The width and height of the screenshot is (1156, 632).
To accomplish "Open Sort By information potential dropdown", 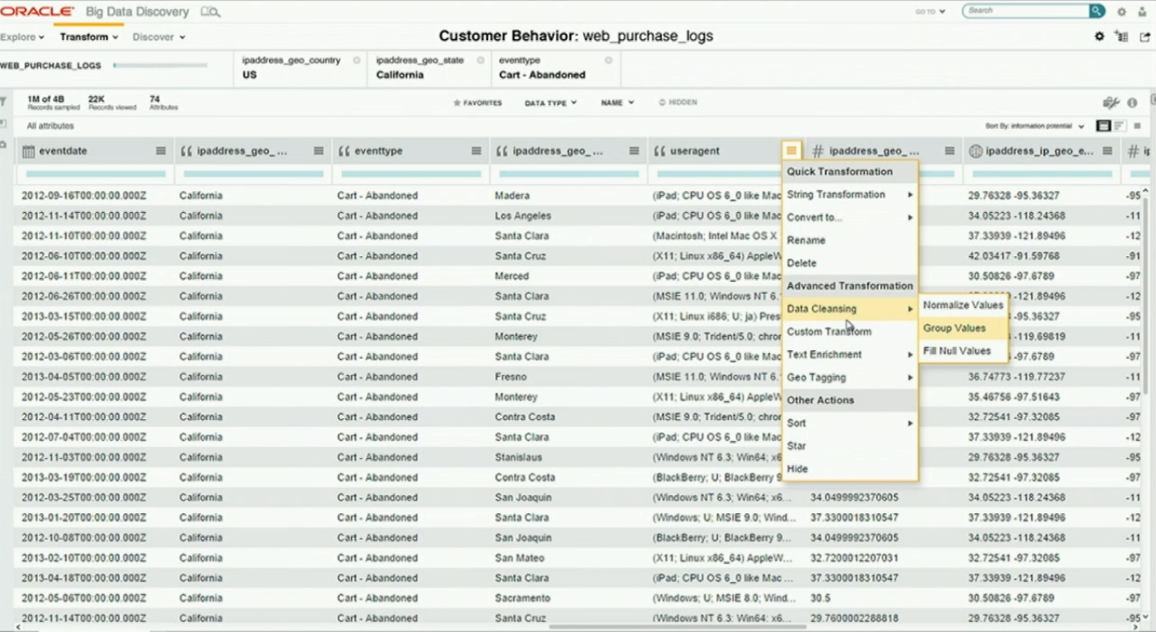I will [x=1035, y=126].
